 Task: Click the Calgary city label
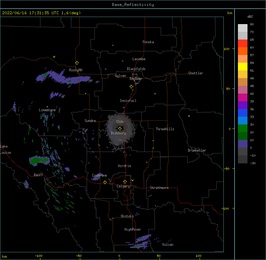coord(123,186)
